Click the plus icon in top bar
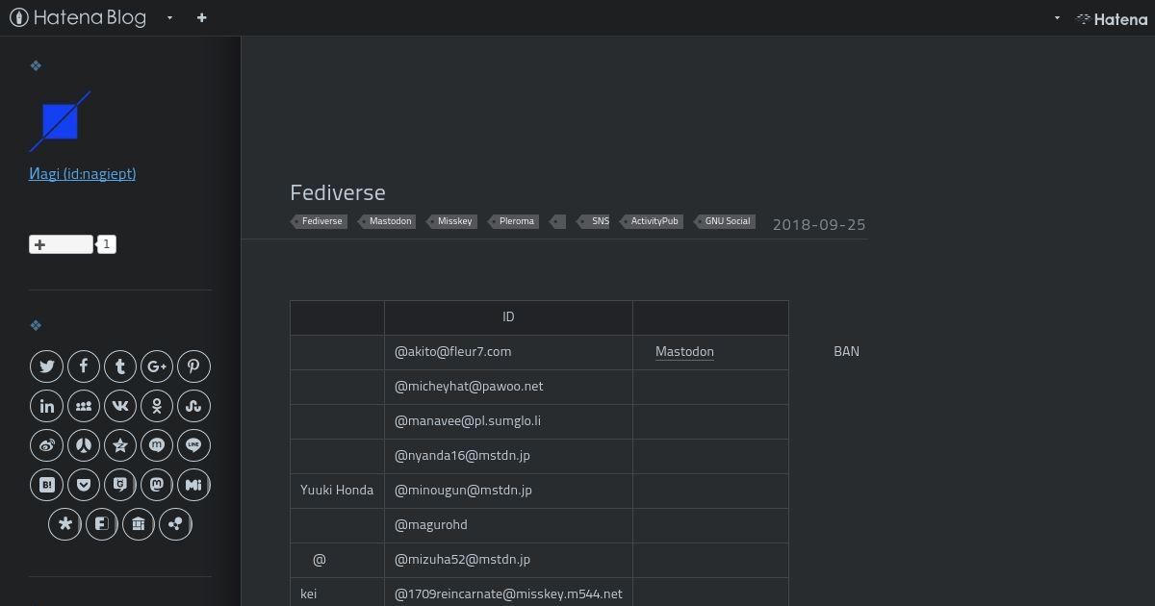The width and height of the screenshot is (1155, 606). tap(201, 17)
